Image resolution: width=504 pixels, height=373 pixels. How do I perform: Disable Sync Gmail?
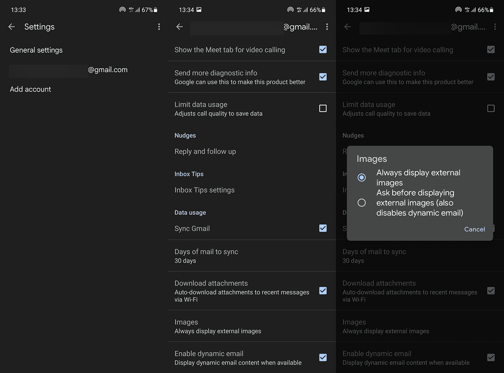click(323, 228)
